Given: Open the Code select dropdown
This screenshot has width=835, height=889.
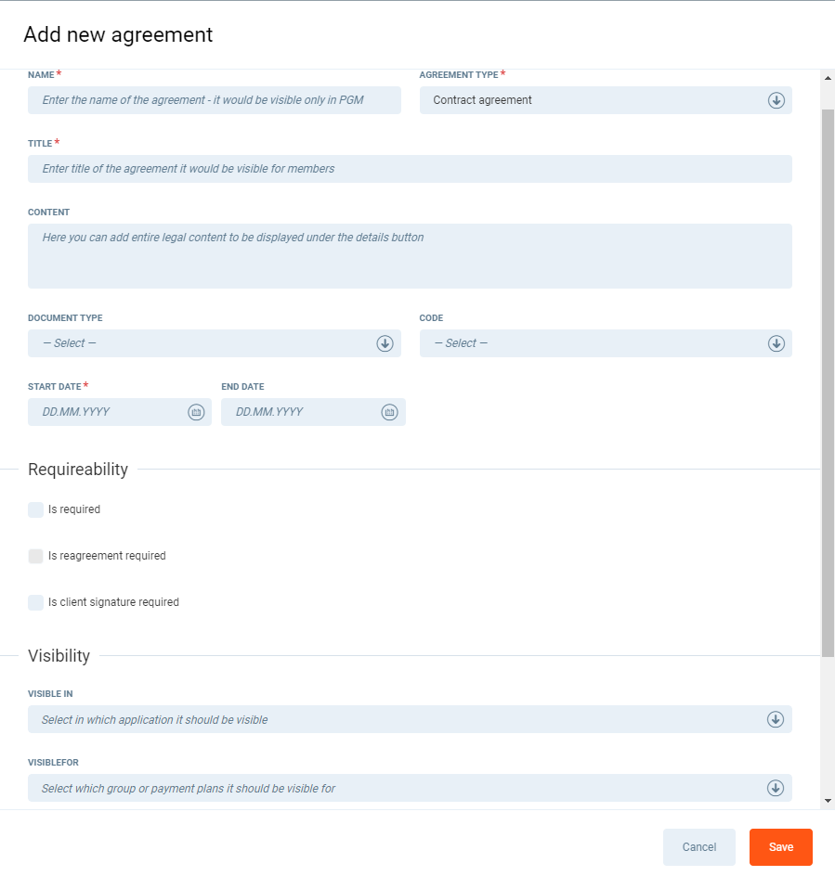Looking at the screenshot, I should 594,343.
